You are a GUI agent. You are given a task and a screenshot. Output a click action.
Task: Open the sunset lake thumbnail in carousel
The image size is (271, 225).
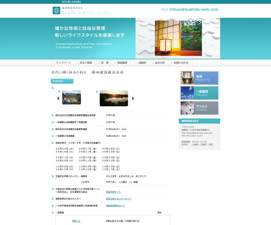[x=114, y=98]
